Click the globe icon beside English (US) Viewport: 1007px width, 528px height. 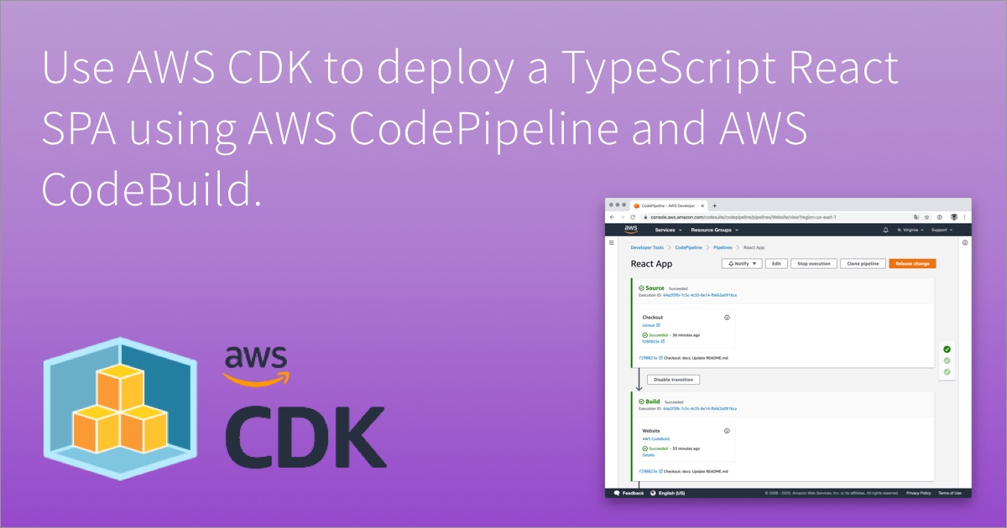(x=652, y=493)
